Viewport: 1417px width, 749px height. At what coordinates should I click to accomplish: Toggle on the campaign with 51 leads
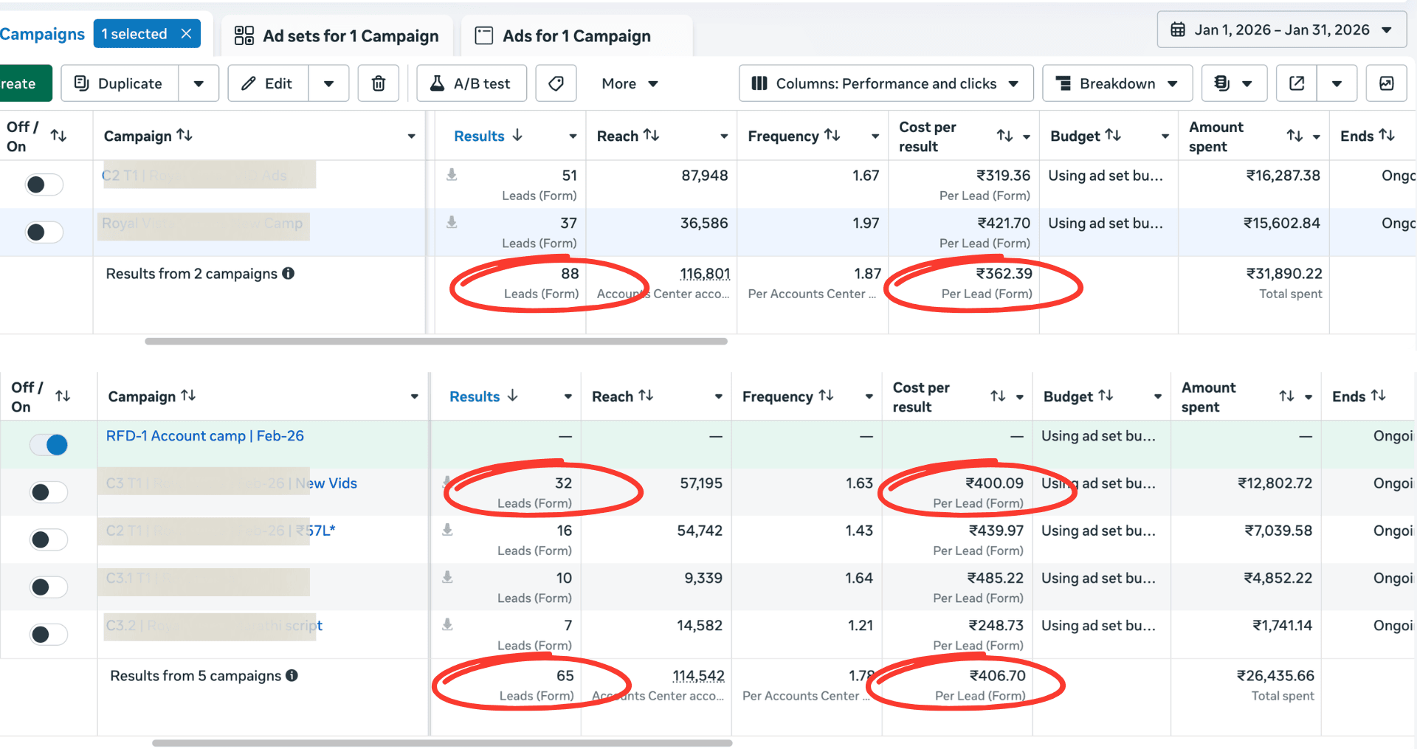tap(44, 184)
